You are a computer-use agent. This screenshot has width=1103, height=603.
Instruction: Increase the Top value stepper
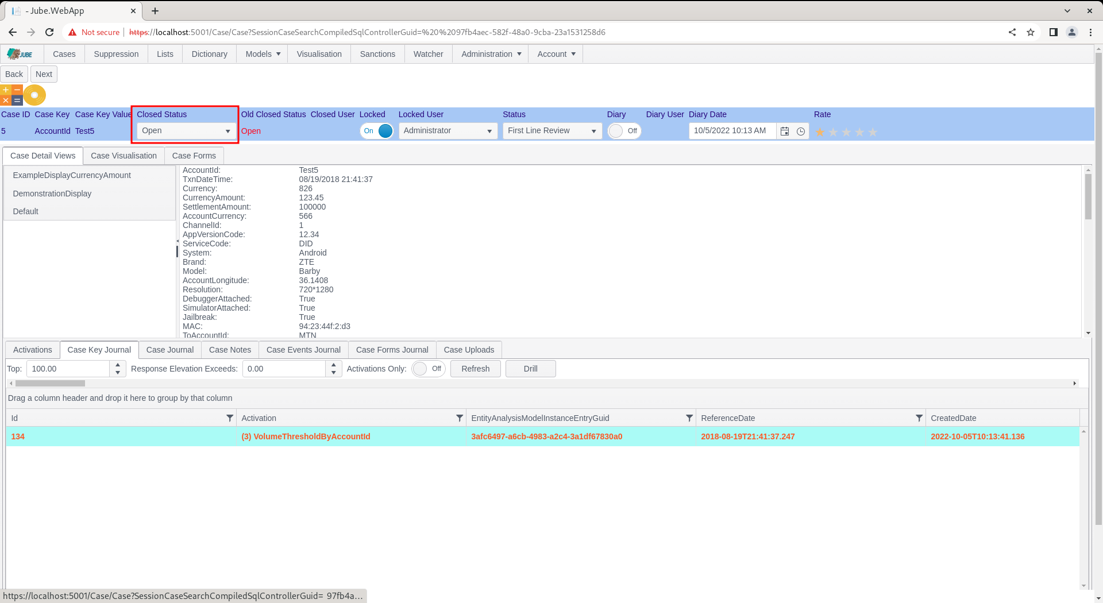point(118,365)
